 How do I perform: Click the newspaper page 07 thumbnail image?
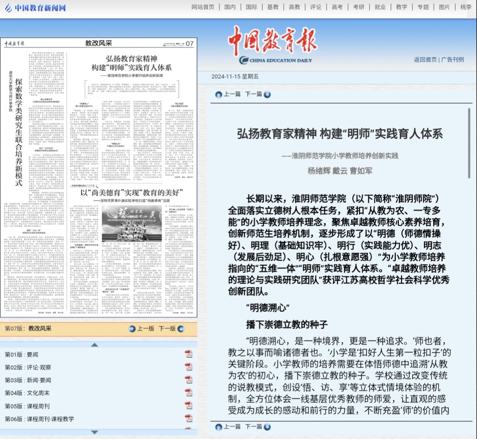98,178
